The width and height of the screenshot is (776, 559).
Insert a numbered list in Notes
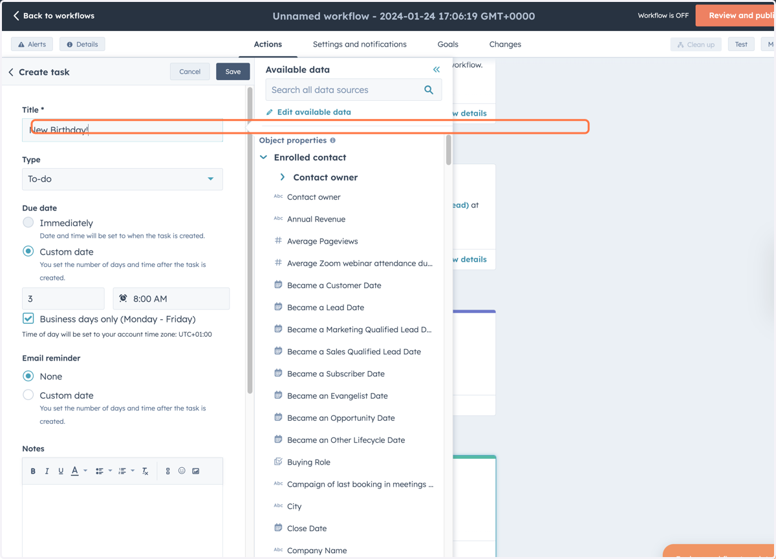(x=122, y=471)
